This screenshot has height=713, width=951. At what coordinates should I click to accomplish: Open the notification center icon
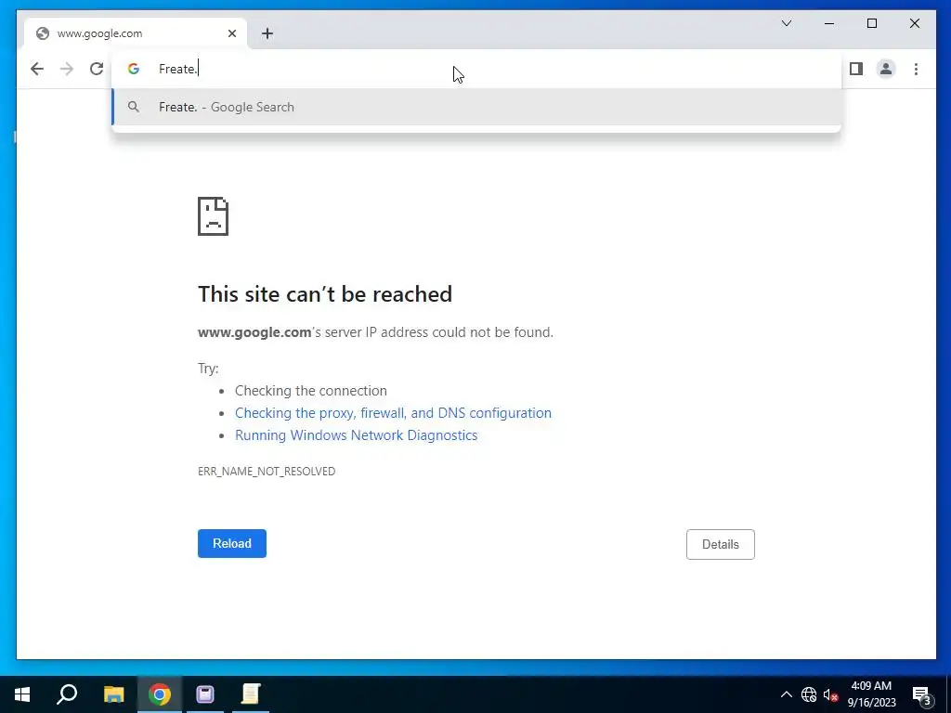(x=922, y=694)
